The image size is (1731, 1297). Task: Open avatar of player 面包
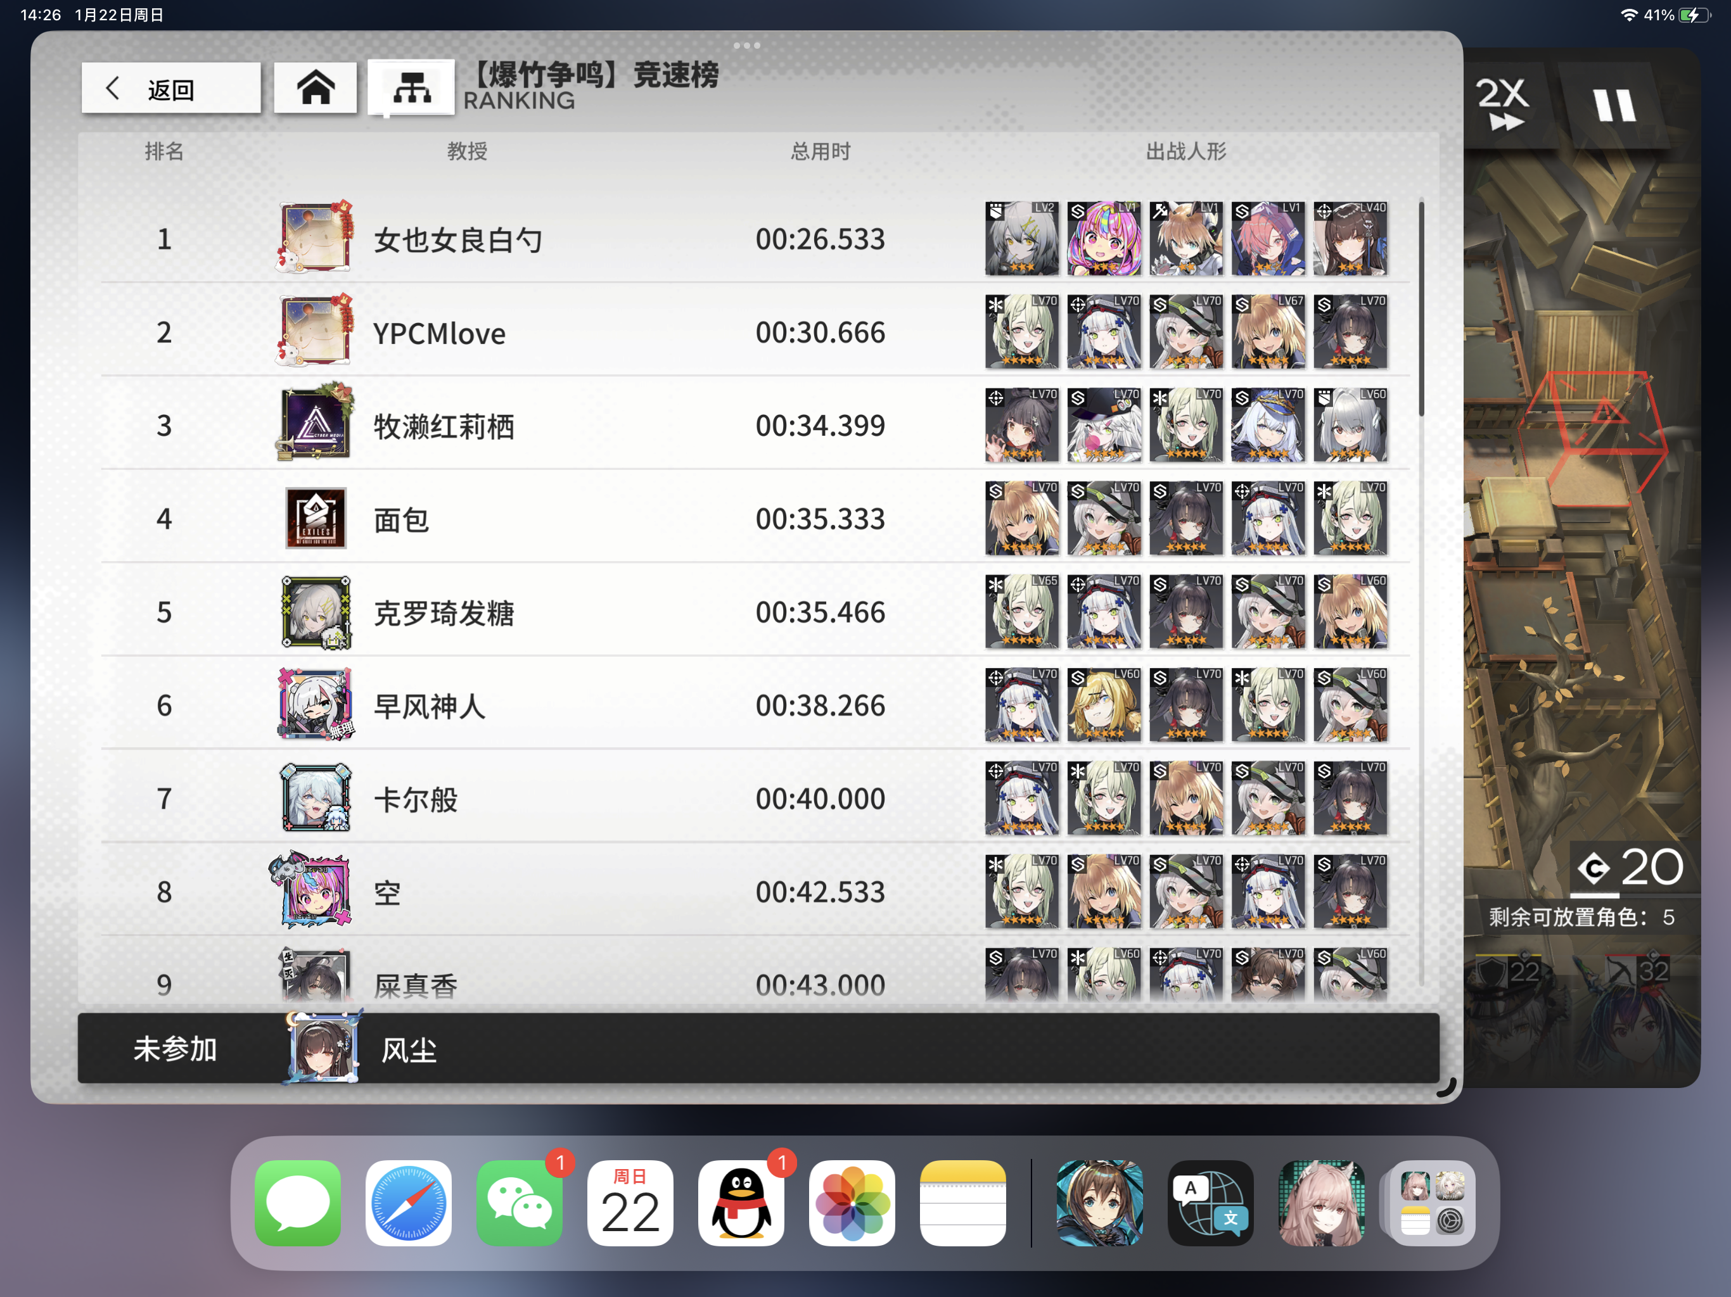(316, 518)
